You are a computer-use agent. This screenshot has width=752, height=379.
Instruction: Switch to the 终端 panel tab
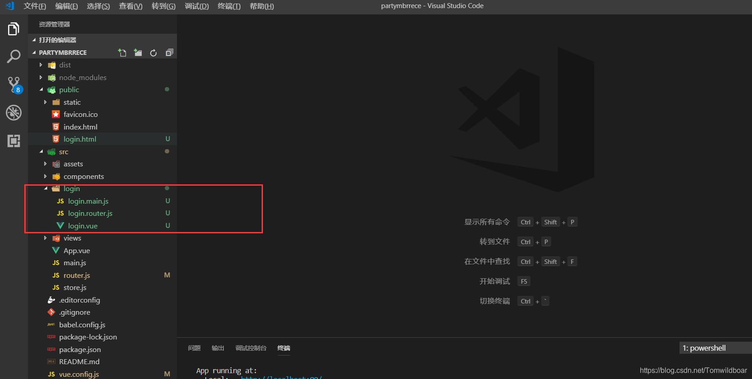click(x=284, y=348)
